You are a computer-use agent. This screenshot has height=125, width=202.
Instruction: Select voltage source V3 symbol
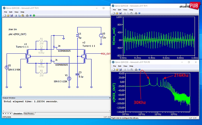[101, 35]
